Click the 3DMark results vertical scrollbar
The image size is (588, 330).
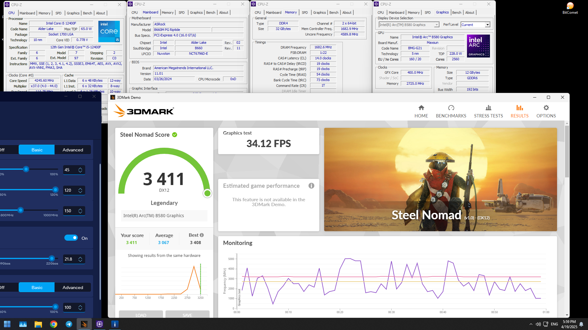coord(567,151)
